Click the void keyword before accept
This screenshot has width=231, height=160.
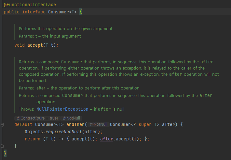coord(20,45)
